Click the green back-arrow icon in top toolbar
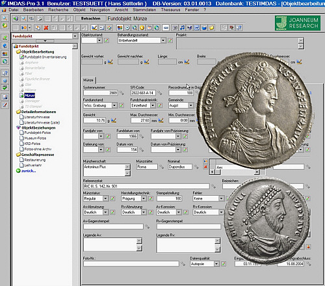 16,19
